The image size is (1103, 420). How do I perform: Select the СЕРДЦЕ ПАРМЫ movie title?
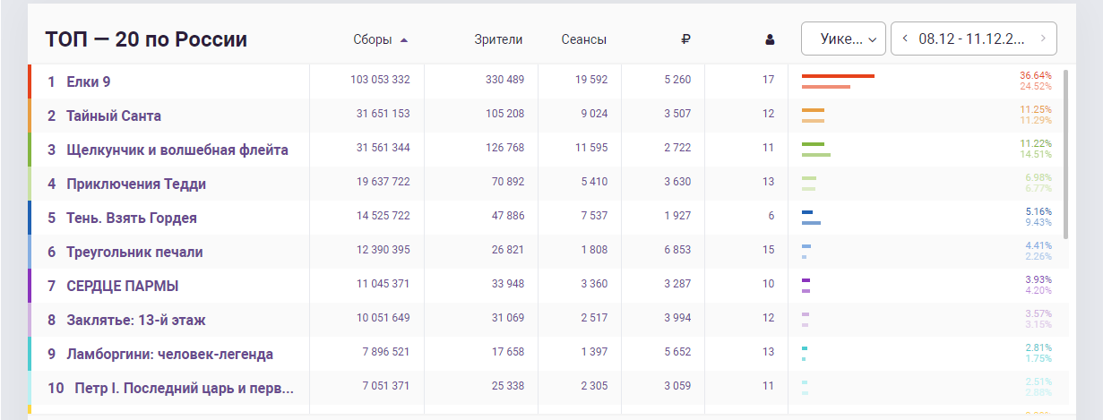122,286
